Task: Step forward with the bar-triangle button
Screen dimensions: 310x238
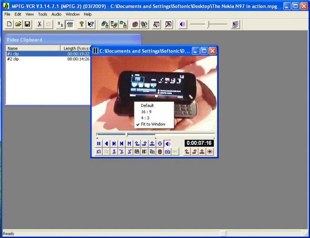Action: click(114, 144)
